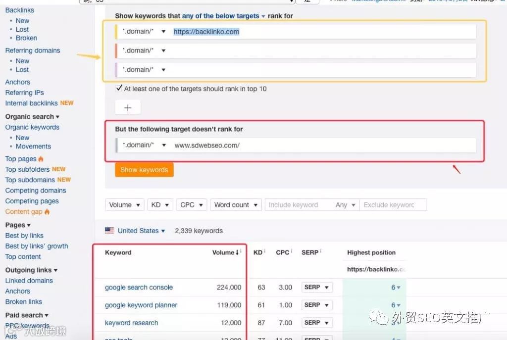
Task: Open SERP dropdown for keyword research row
Action: pyautogui.click(x=317, y=323)
